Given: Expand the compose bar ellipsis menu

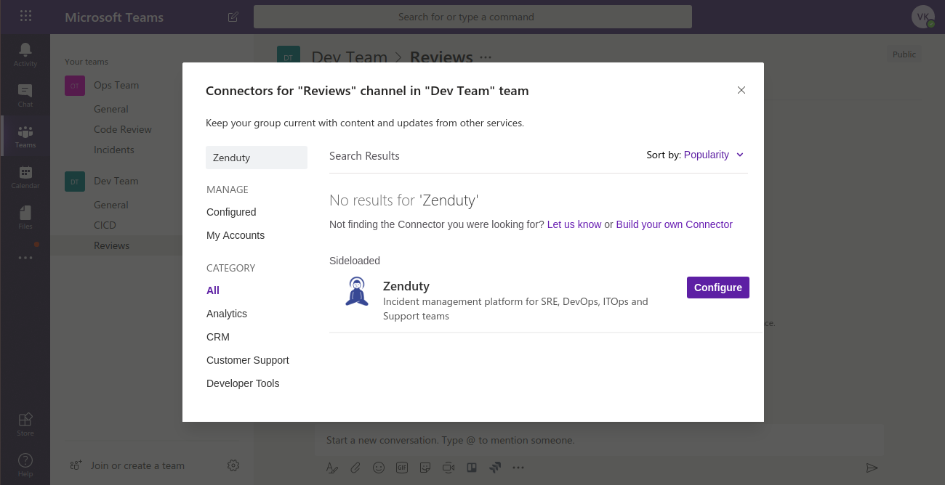Looking at the screenshot, I should [518, 468].
